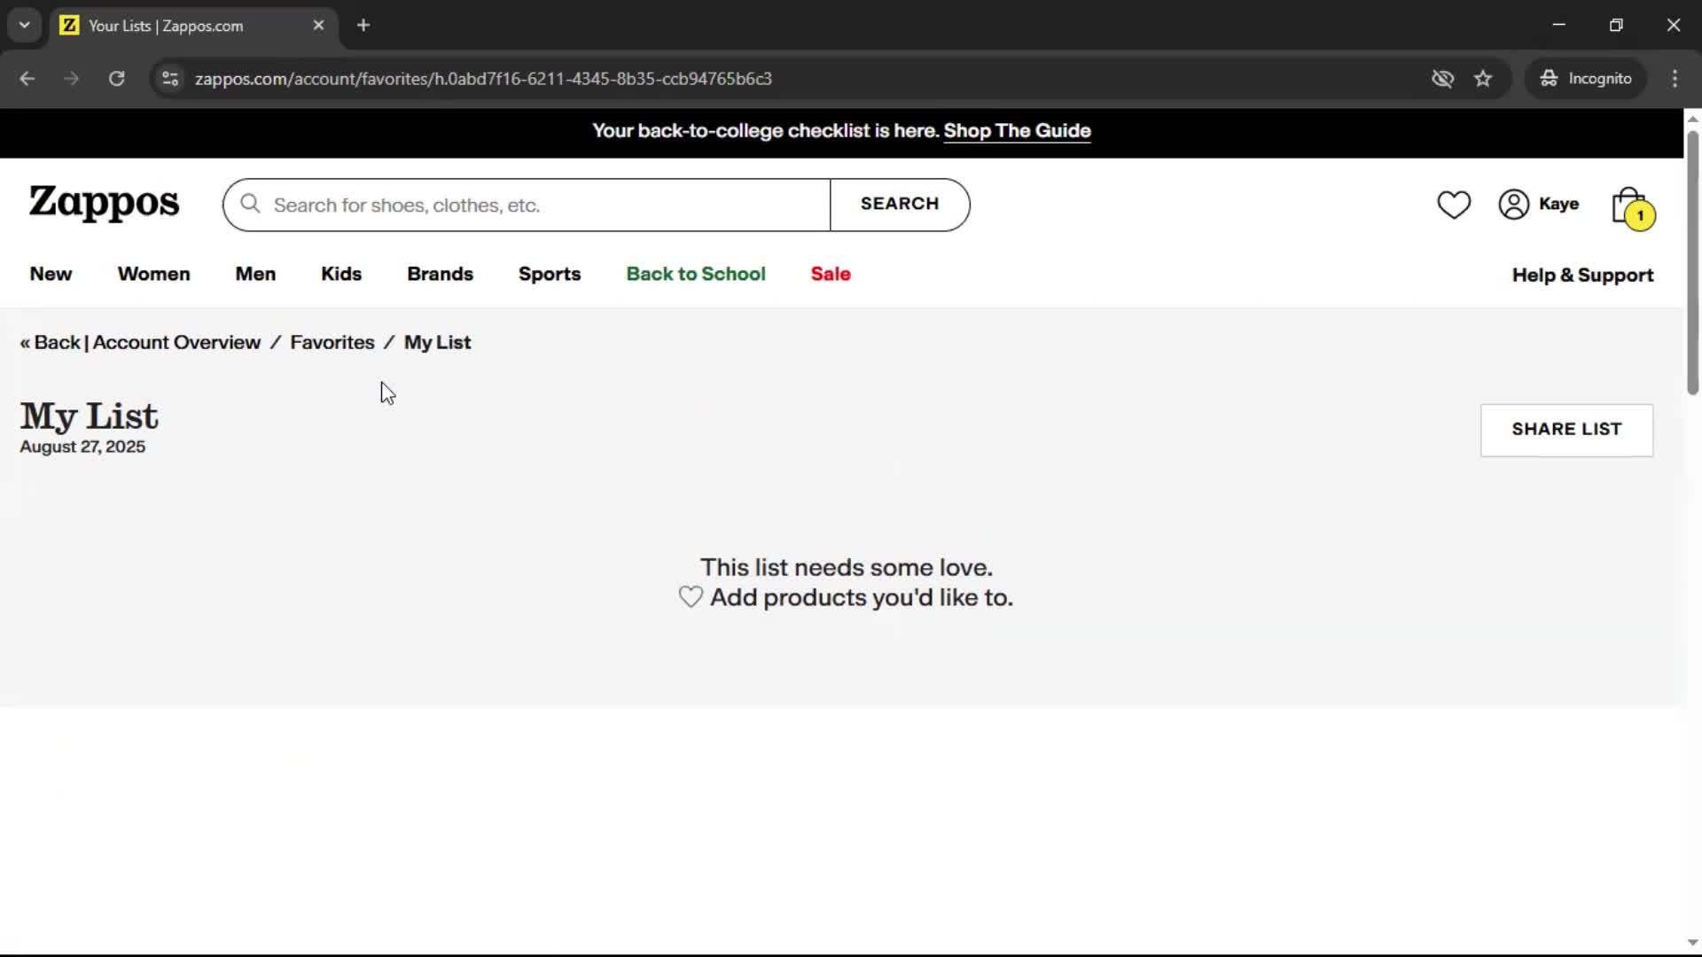Screen dimensions: 1702x957
Task: Click the address bar URL
Action: click(x=483, y=78)
